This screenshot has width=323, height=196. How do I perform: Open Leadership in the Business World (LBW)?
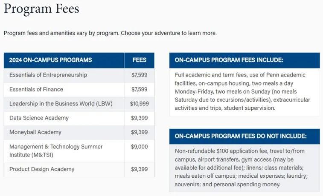point(61,104)
